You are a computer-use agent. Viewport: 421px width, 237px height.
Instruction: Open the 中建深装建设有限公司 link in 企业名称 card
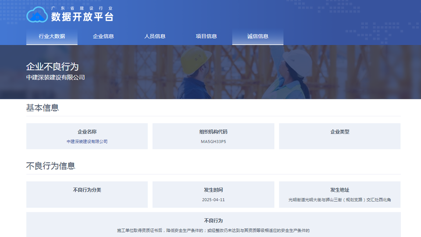87,142
